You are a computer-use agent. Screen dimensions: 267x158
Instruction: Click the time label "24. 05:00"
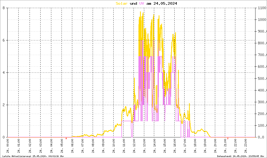(62, 146)
